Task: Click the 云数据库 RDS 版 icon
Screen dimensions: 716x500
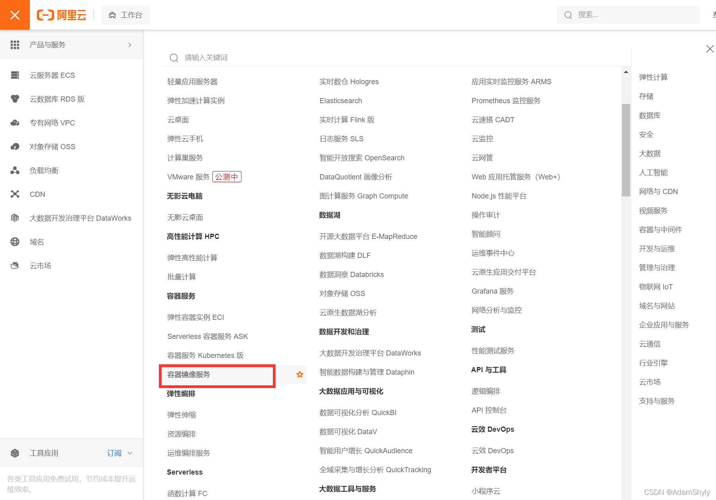Action: pyautogui.click(x=15, y=99)
